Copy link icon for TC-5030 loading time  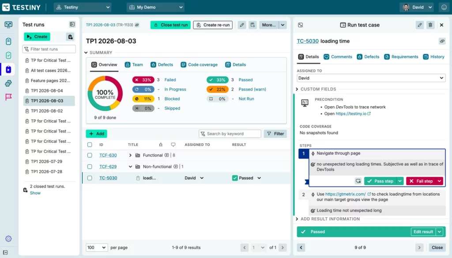[442, 41]
